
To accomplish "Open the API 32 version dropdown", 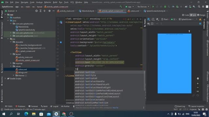I will (x=174, y=19).
